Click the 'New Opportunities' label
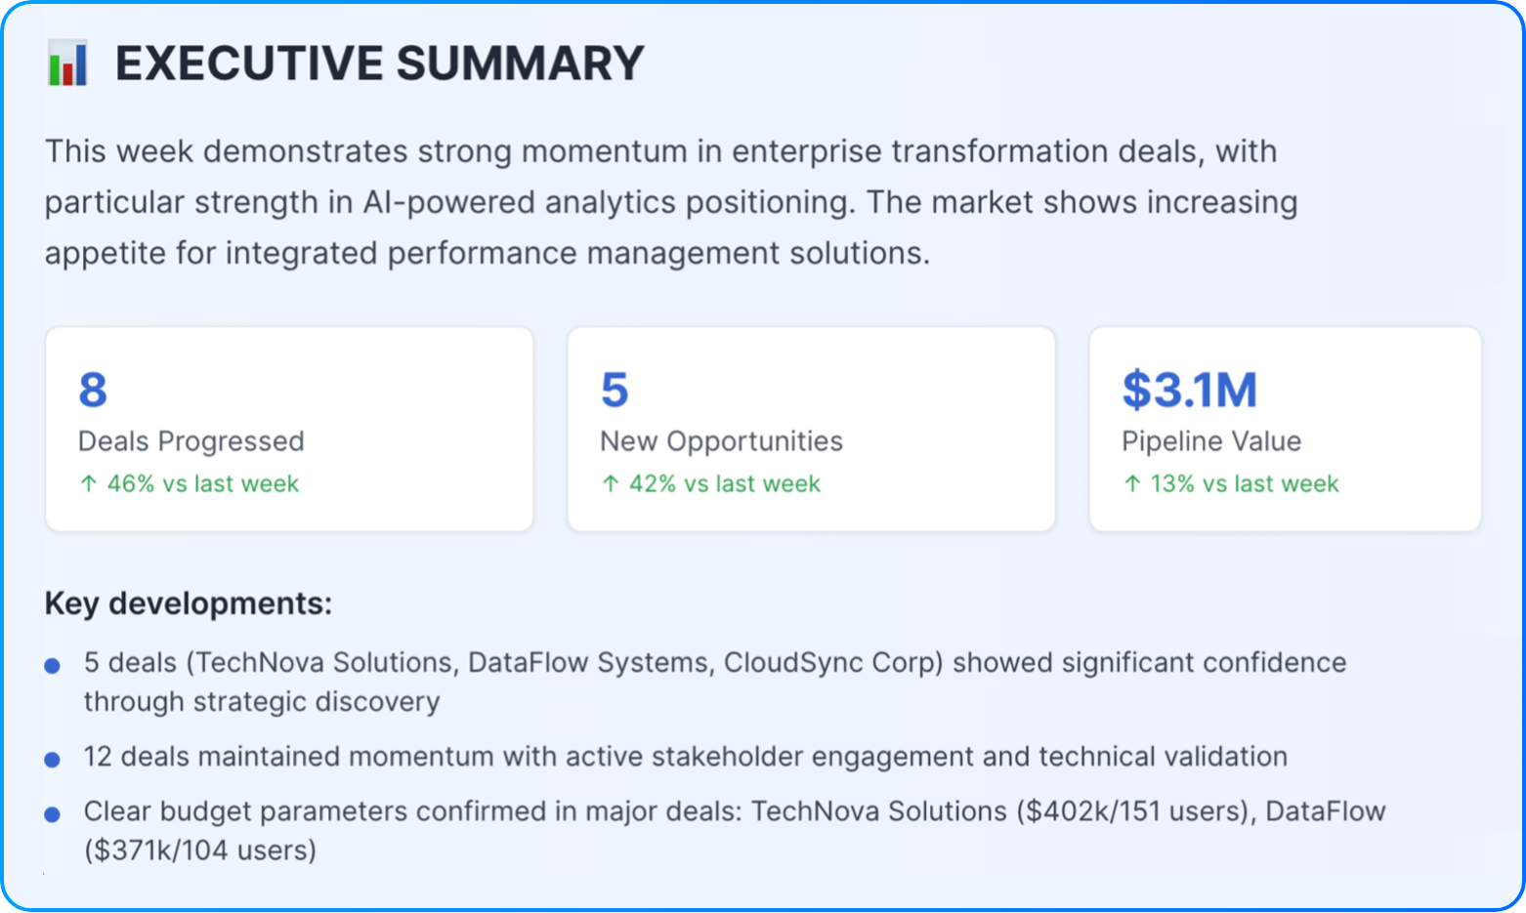The image size is (1526, 913). tap(721, 441)
